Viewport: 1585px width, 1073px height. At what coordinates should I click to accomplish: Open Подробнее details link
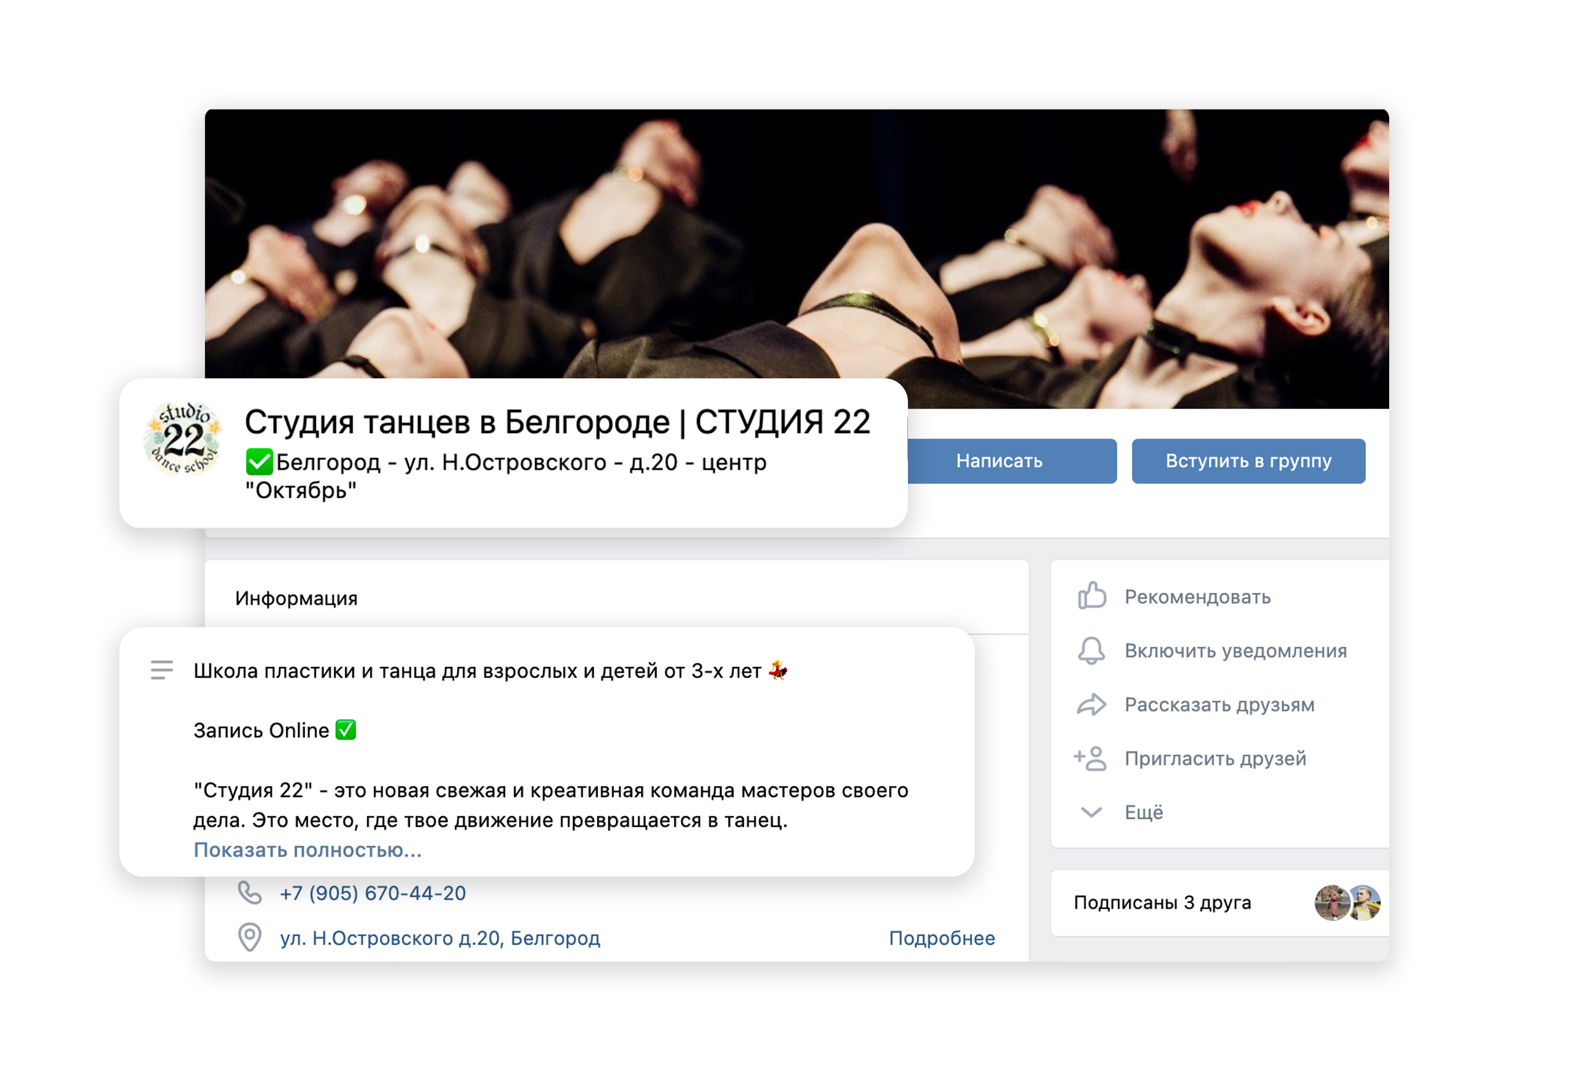coord(942,938)
